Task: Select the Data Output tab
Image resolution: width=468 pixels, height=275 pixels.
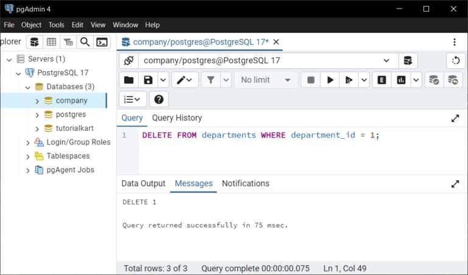Action: point(143,183)
